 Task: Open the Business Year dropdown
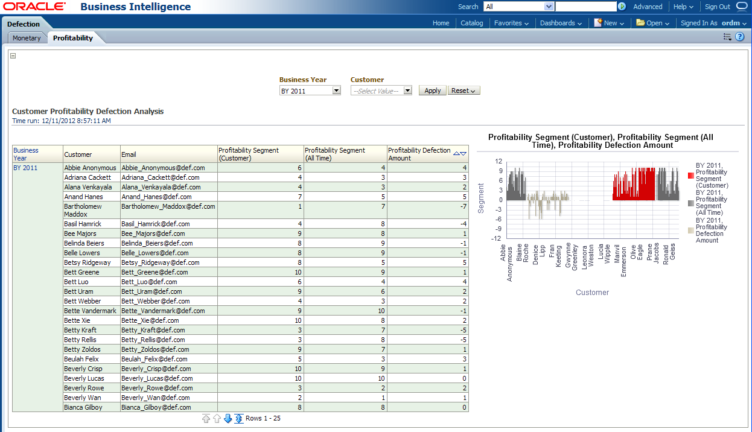click(336, 91)
